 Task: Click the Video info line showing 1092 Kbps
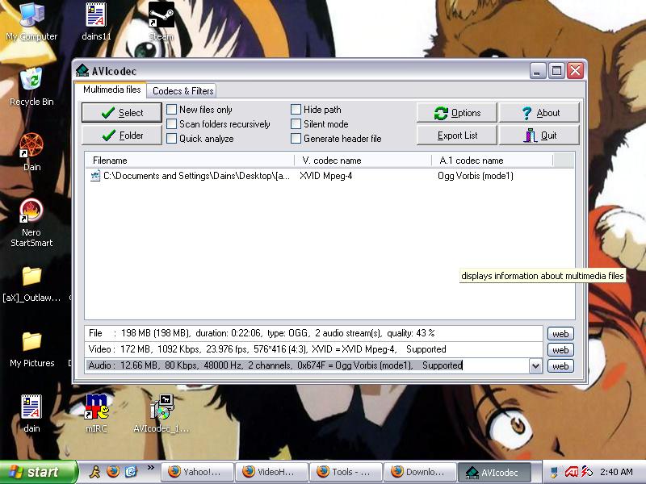(314, 349)
